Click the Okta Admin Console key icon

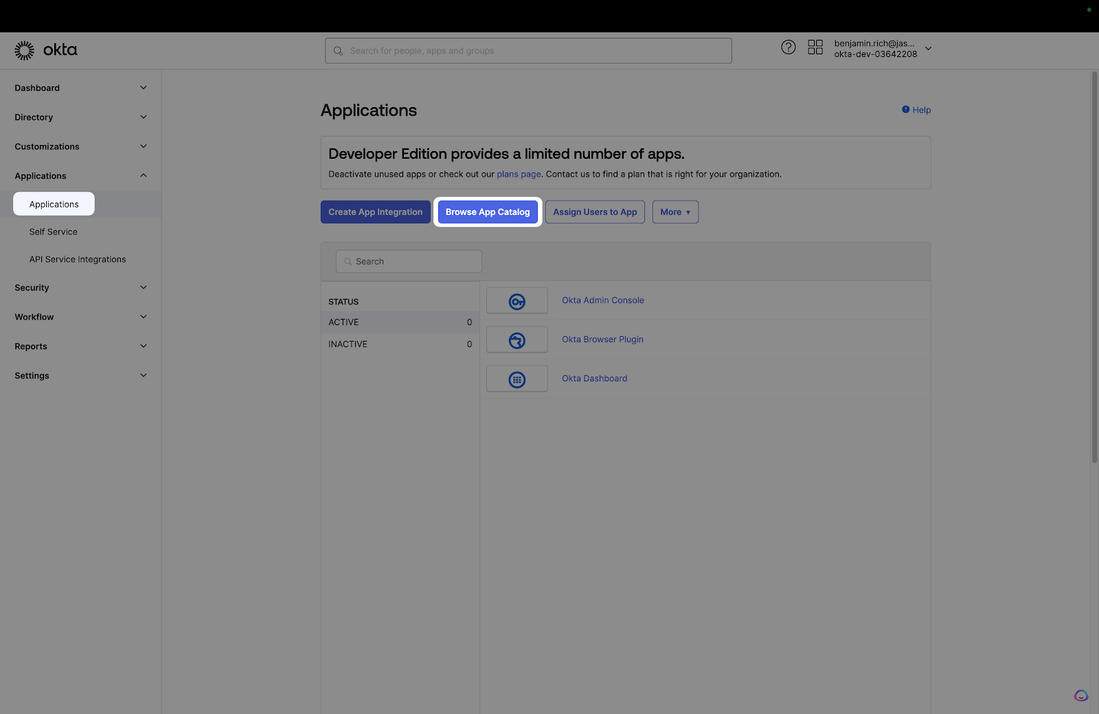coord(517,301)
